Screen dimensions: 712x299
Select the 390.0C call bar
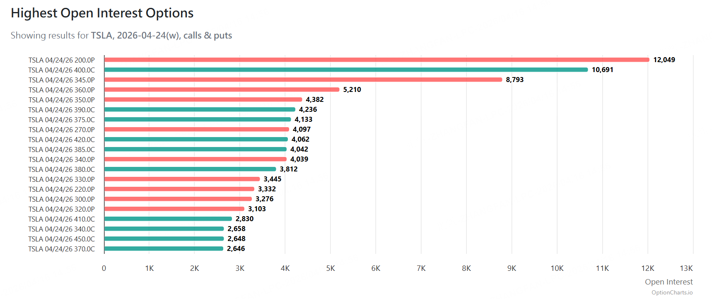(x=200, y=109)
